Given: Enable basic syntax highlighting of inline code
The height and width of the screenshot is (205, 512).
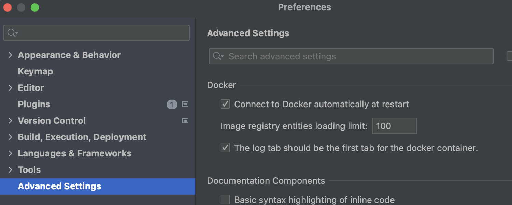Looking at the screenshot, I should [225, 200].
